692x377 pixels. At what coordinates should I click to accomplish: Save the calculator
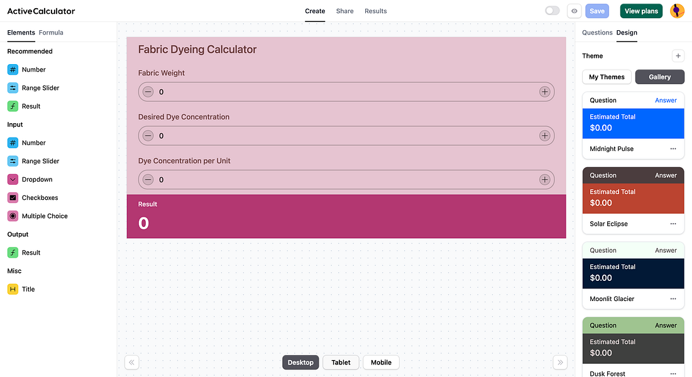click(596, 11)
